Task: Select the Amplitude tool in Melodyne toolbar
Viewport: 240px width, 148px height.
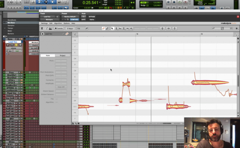Action: pos(124,28)
